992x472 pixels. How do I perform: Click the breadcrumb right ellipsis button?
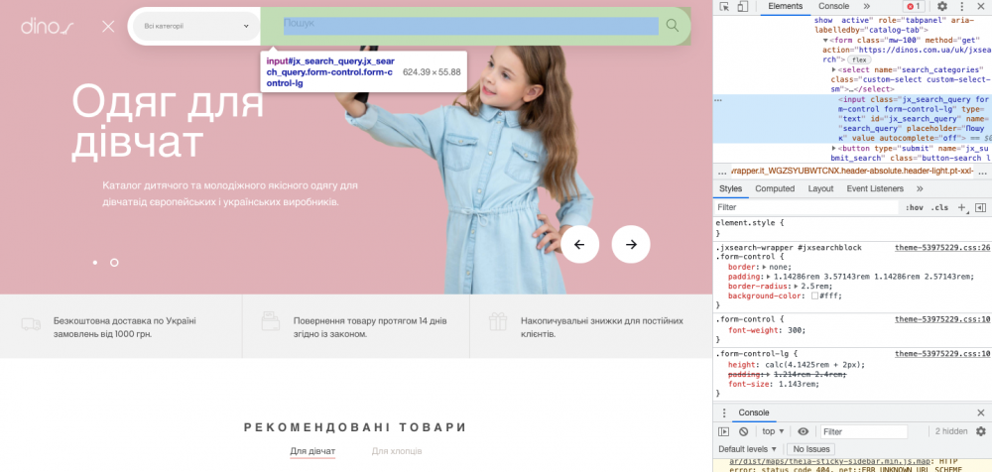point(982,173)
